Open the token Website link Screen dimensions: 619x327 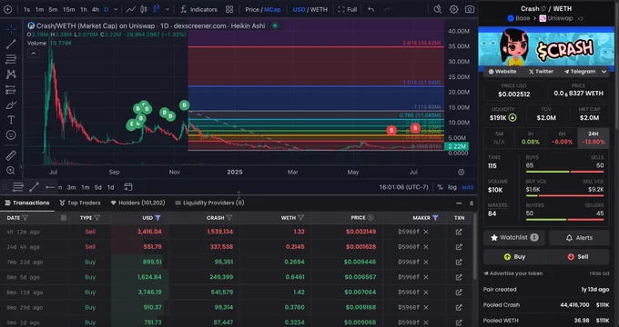point(502,72)
